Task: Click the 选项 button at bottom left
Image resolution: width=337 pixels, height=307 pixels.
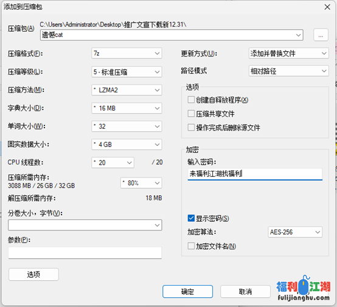Action: click(x=33, y=274)
